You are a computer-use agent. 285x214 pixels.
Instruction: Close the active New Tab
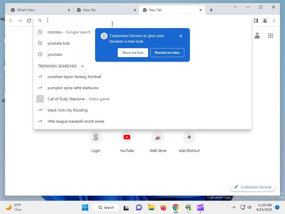tap(200, 10)
